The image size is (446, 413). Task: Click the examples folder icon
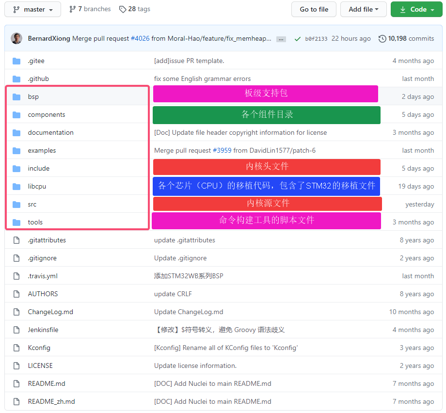(16, 150)
